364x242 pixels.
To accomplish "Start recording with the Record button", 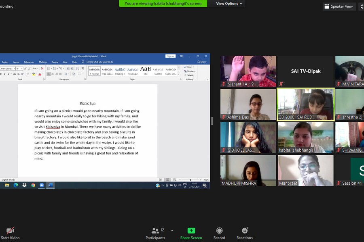I will point(219,233).
